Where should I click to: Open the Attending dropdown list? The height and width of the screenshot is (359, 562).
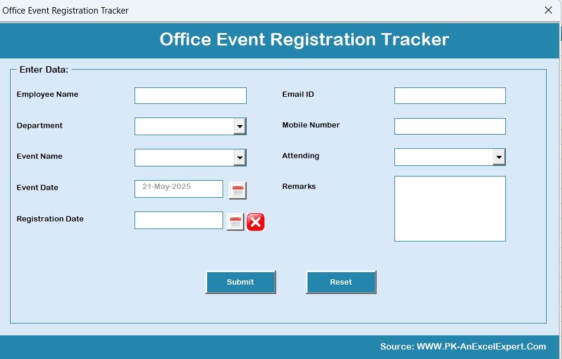[x=499, y=157]
